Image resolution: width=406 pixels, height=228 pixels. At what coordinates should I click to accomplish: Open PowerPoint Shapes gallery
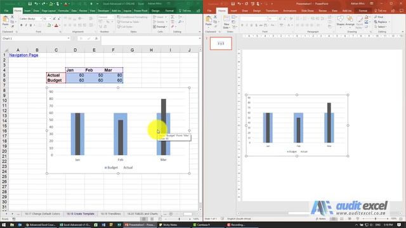point(340,21)
